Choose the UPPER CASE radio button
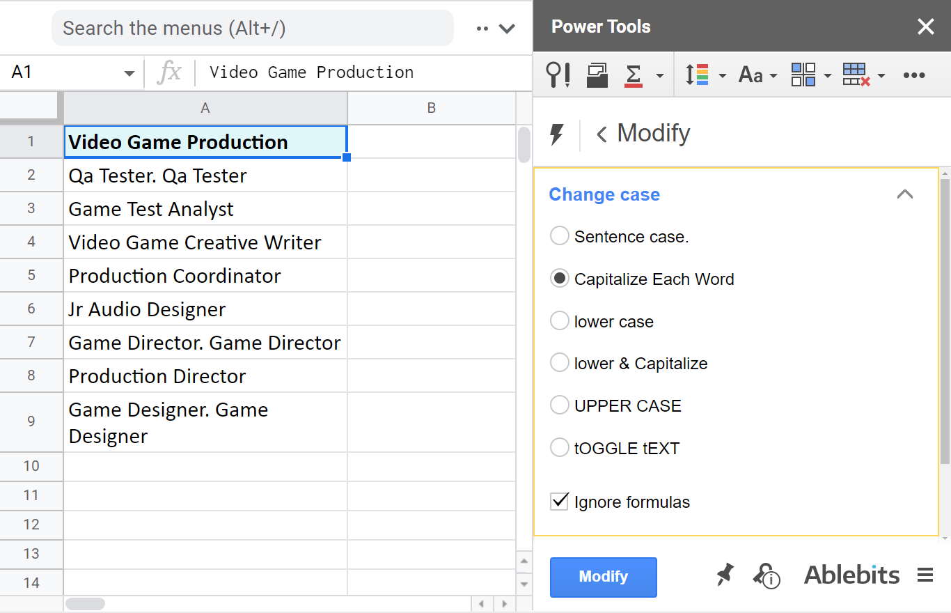The height and width of the screenshot is (613, 951). pos(559,405)
